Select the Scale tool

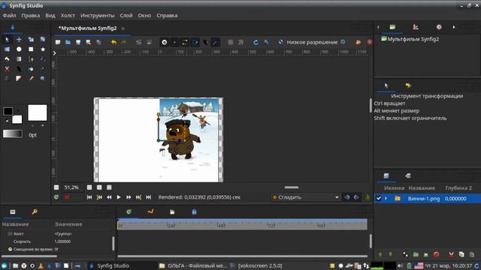click(x=31, y=40)
